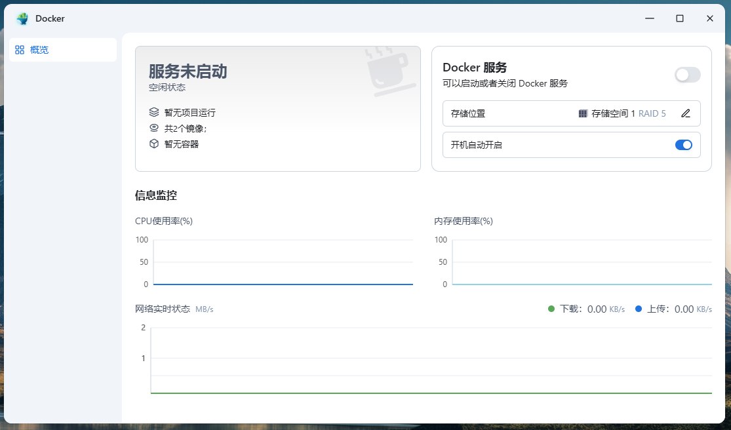Click the Docker whale icon in the title bar
Screen dimensions: 731x430
point(22,18)
